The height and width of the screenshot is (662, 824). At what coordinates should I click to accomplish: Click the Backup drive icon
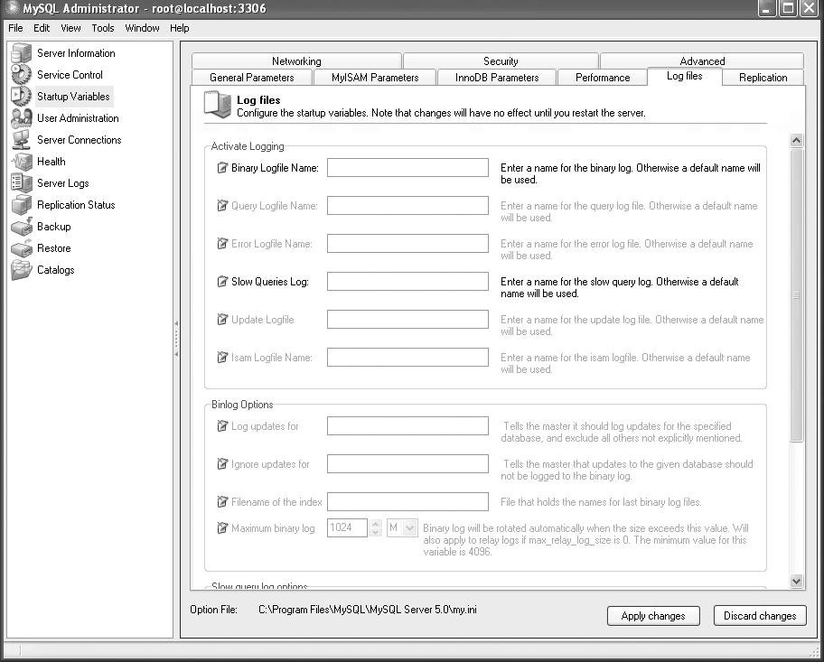22,227
